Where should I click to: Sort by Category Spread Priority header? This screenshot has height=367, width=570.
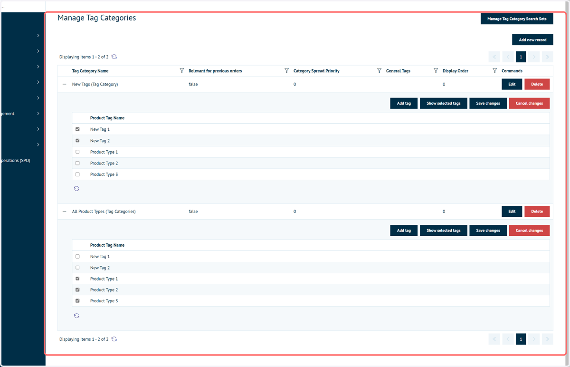pos(316,71)
